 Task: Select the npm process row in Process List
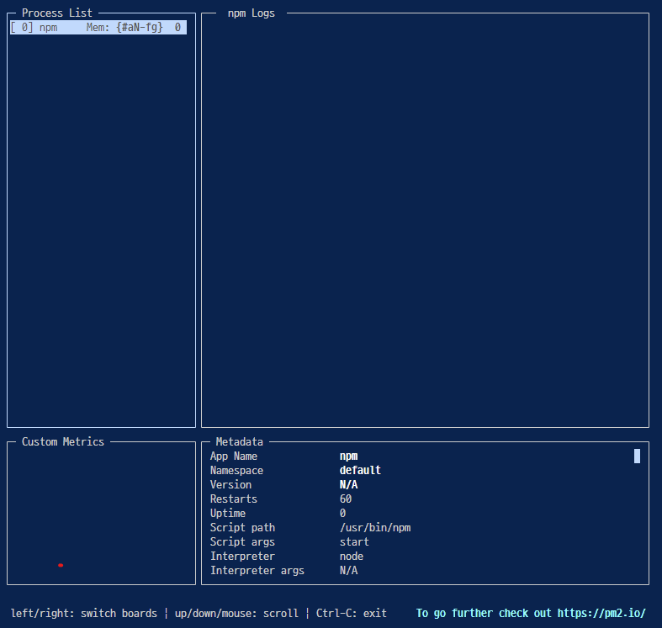98,28
